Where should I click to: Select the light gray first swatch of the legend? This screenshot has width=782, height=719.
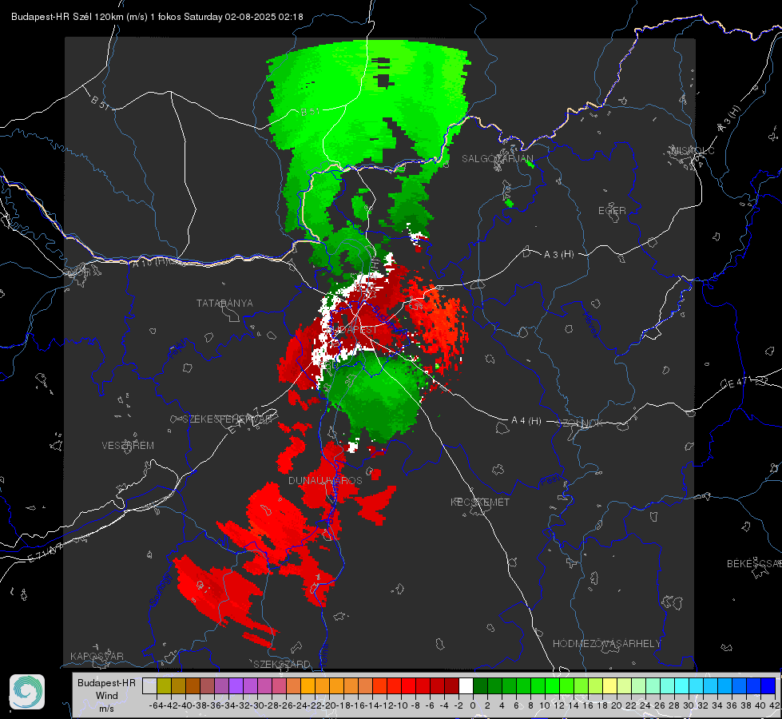[149, 685]
